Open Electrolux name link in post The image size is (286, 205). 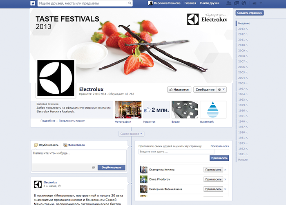(x=50, y=182)
